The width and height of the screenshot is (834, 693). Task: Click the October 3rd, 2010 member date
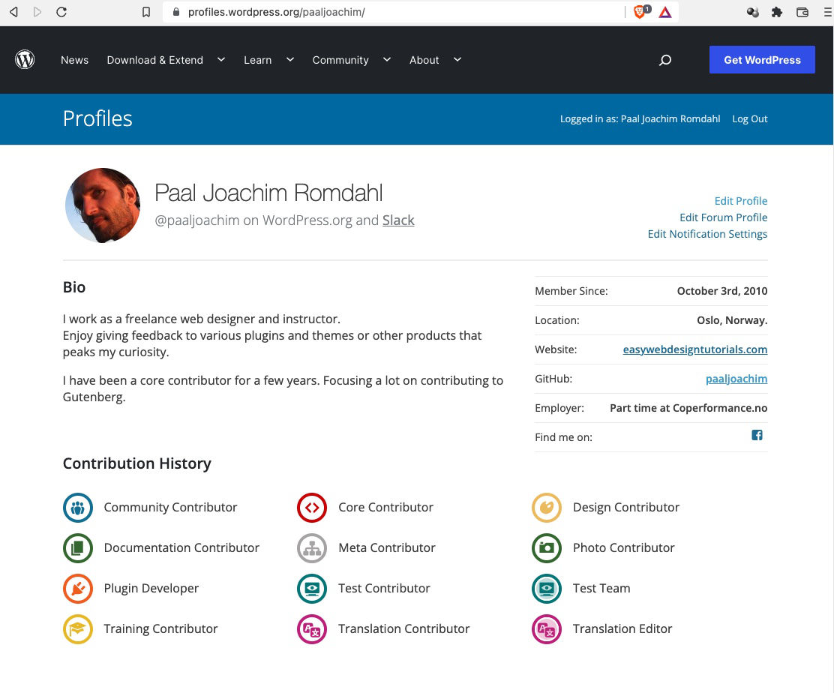[721, 291]
